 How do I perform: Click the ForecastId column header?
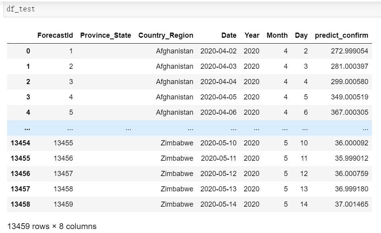click(x=55, y=35)
